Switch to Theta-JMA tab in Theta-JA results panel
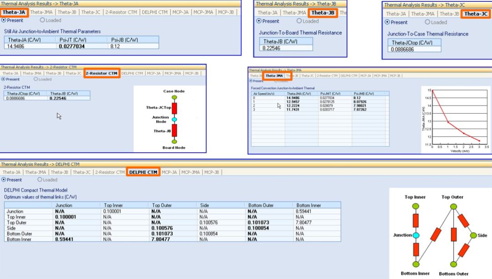The width and height of the screenshot is (492, 279). [x=42, y=12]
